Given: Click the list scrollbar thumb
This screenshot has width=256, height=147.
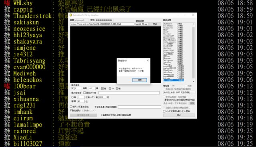Looking at the screenshot, I should (194, 52).
